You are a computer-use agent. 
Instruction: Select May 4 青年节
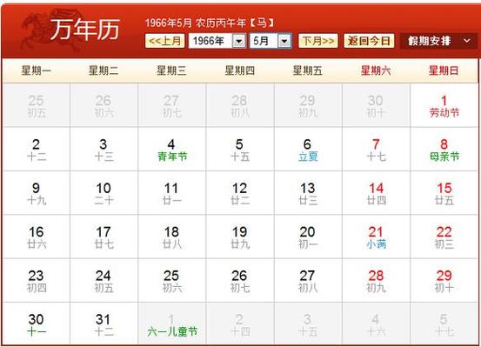tap(172, 150)
